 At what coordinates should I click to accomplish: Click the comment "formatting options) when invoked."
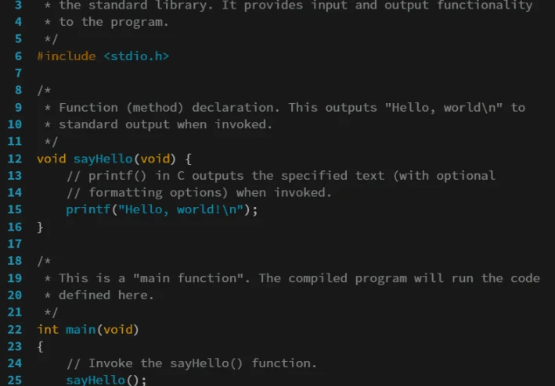200,192
